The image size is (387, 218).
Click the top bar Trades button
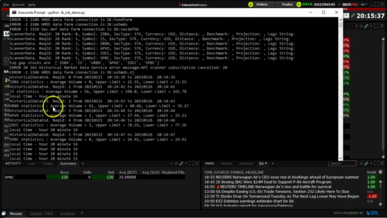(287, 4)
